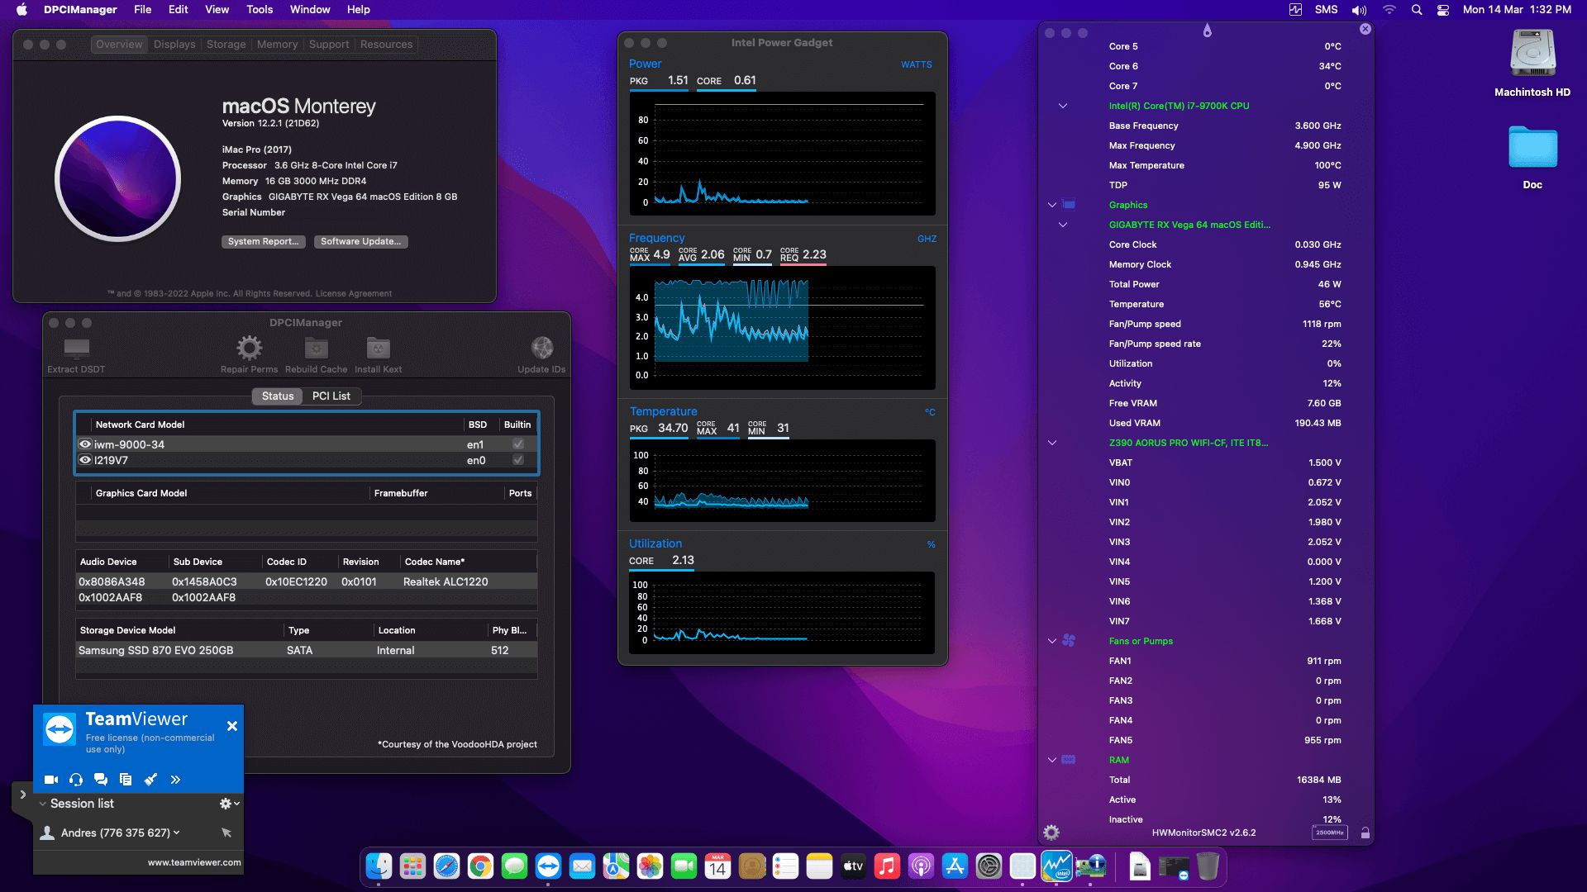1587x892 pixels.
Task: Click the Spotlight search icon in menu bar
Action: [1417, 10]
